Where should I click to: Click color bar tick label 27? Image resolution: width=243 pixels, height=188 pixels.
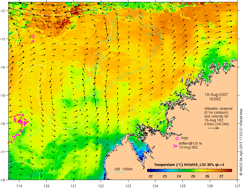(221, 176)
